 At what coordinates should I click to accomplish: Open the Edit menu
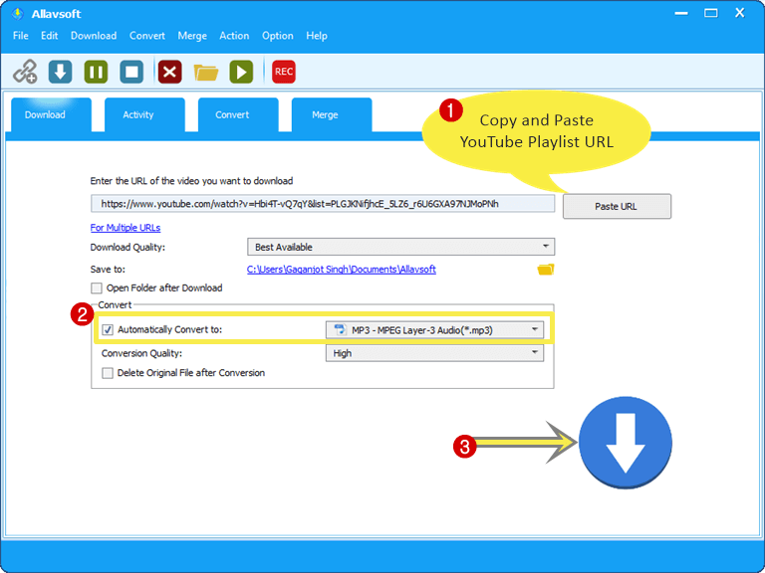(x=49, y=36)
